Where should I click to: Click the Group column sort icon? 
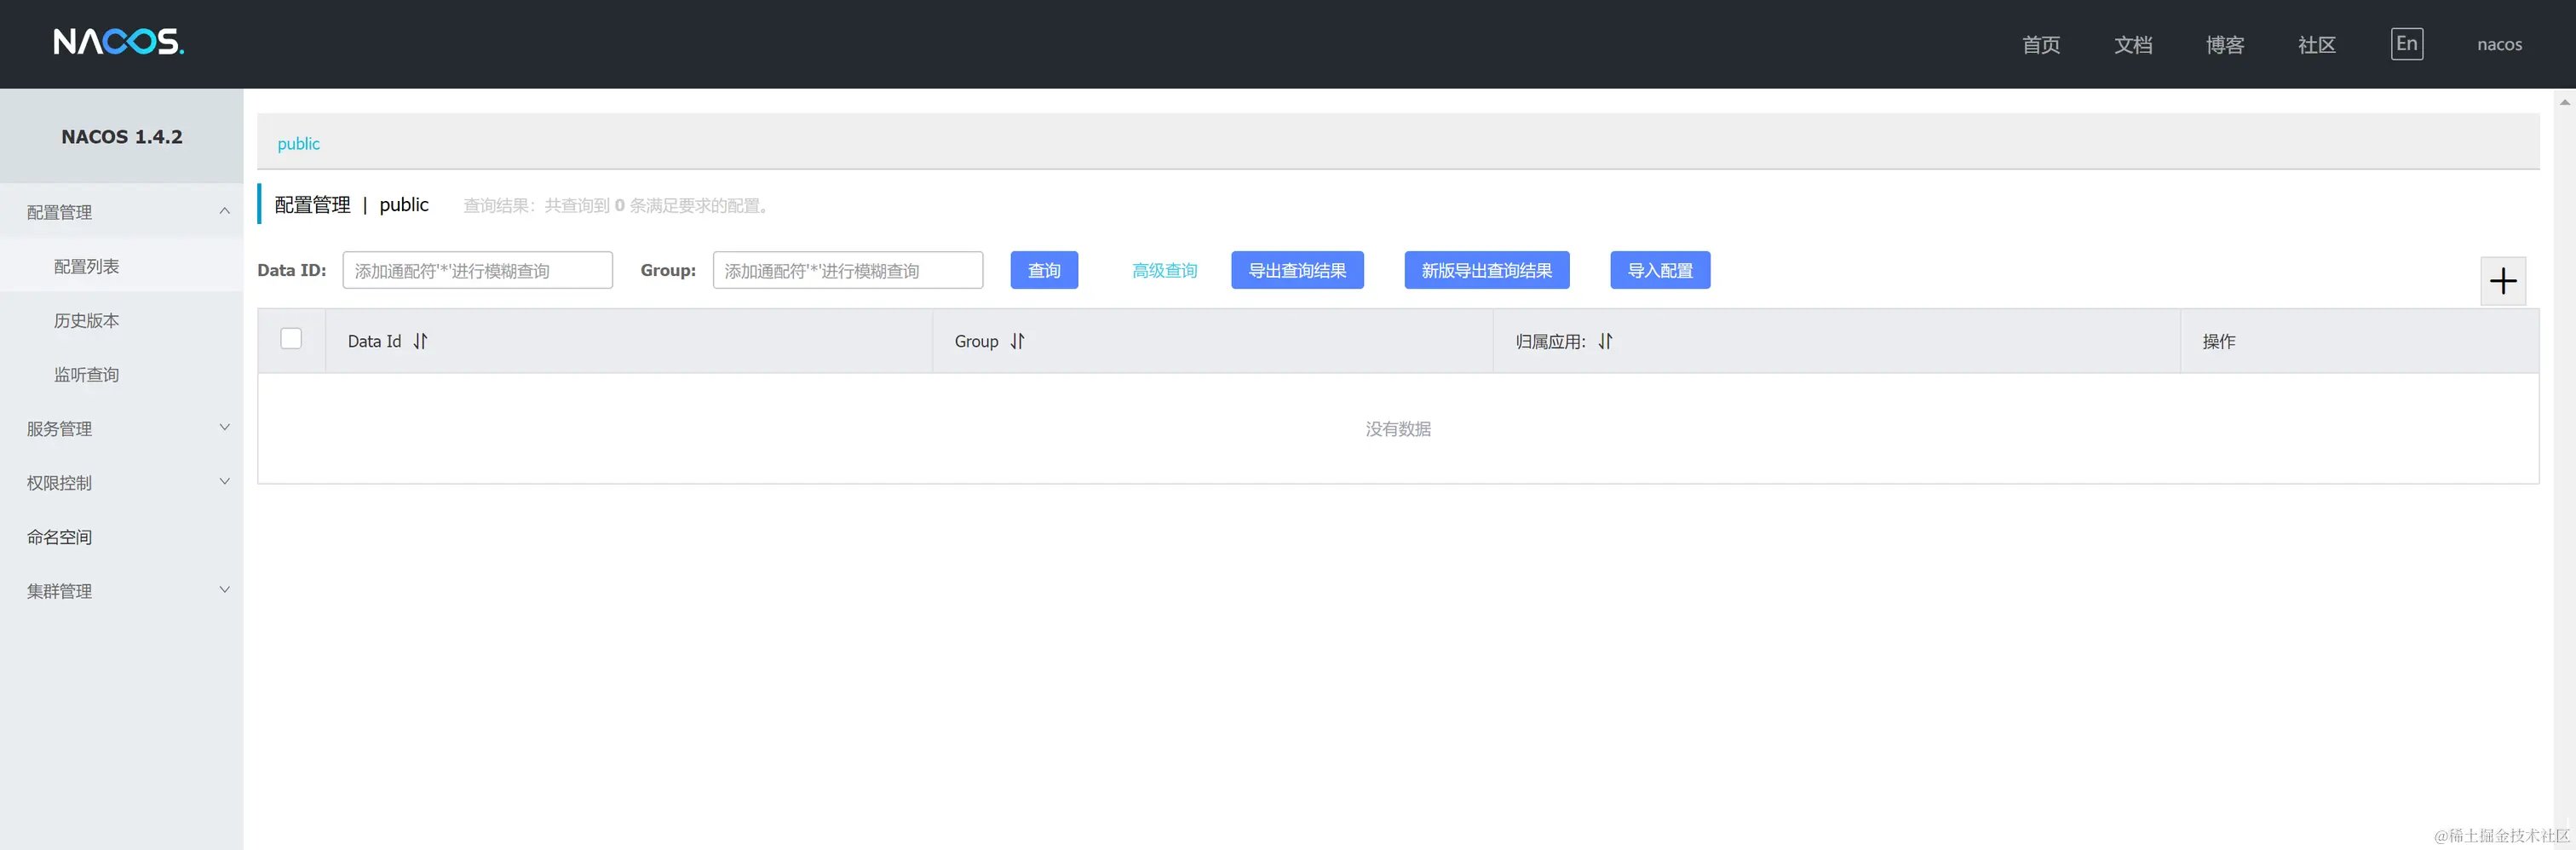1017,341
